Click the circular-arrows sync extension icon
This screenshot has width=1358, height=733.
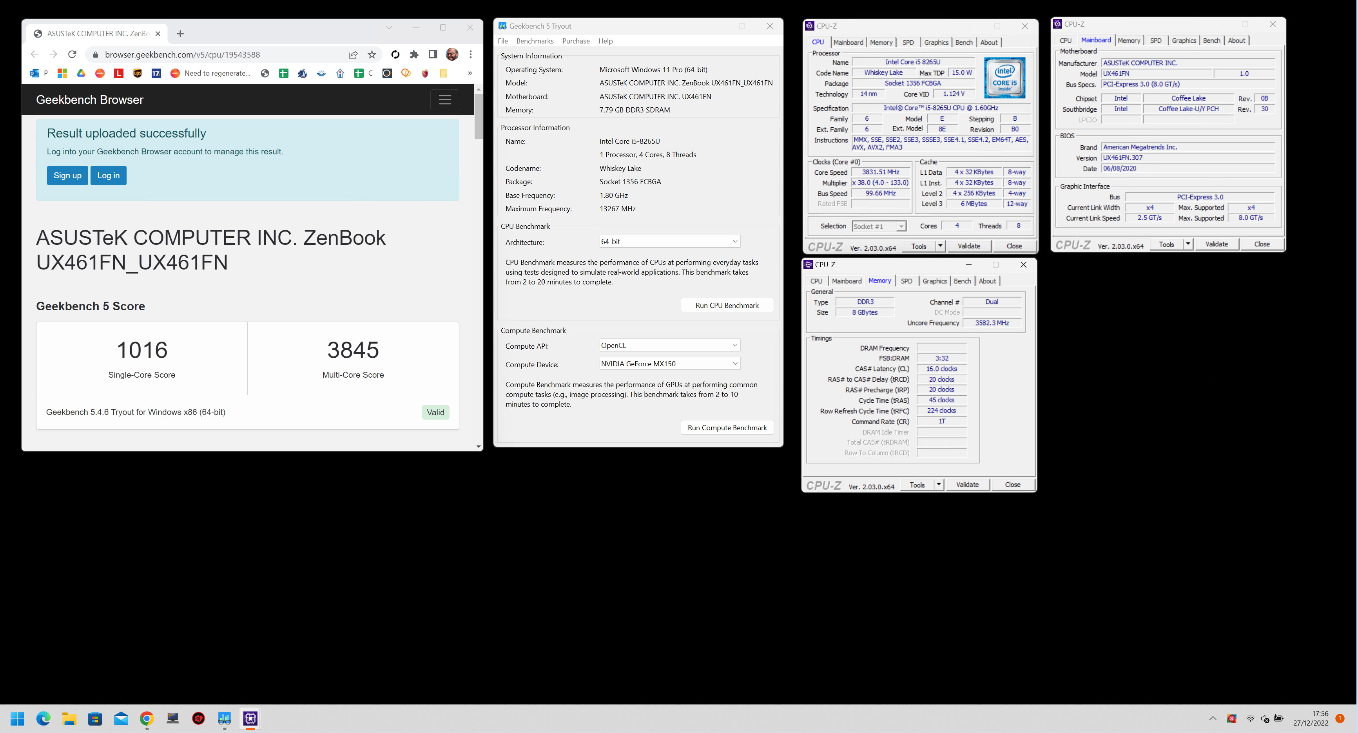tap(395, 54)
